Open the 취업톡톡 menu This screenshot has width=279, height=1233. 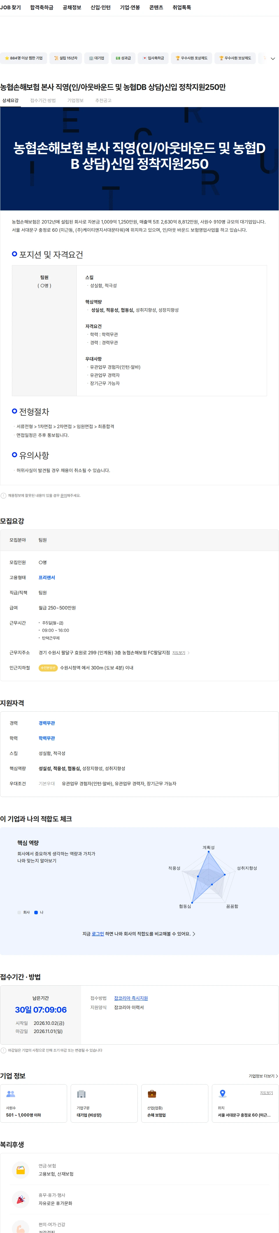click(x=182, y=8)
